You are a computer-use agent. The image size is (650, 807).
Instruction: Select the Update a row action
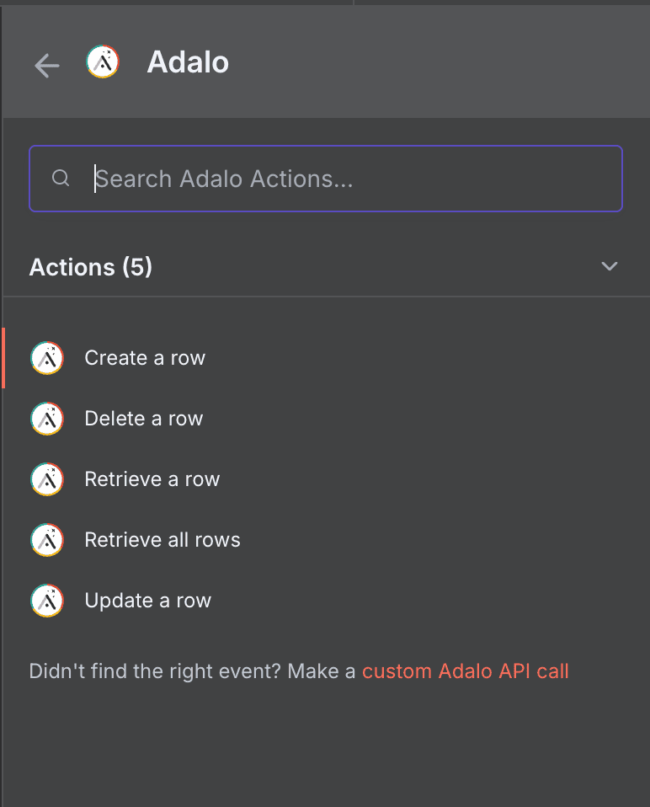coord(147,600)
